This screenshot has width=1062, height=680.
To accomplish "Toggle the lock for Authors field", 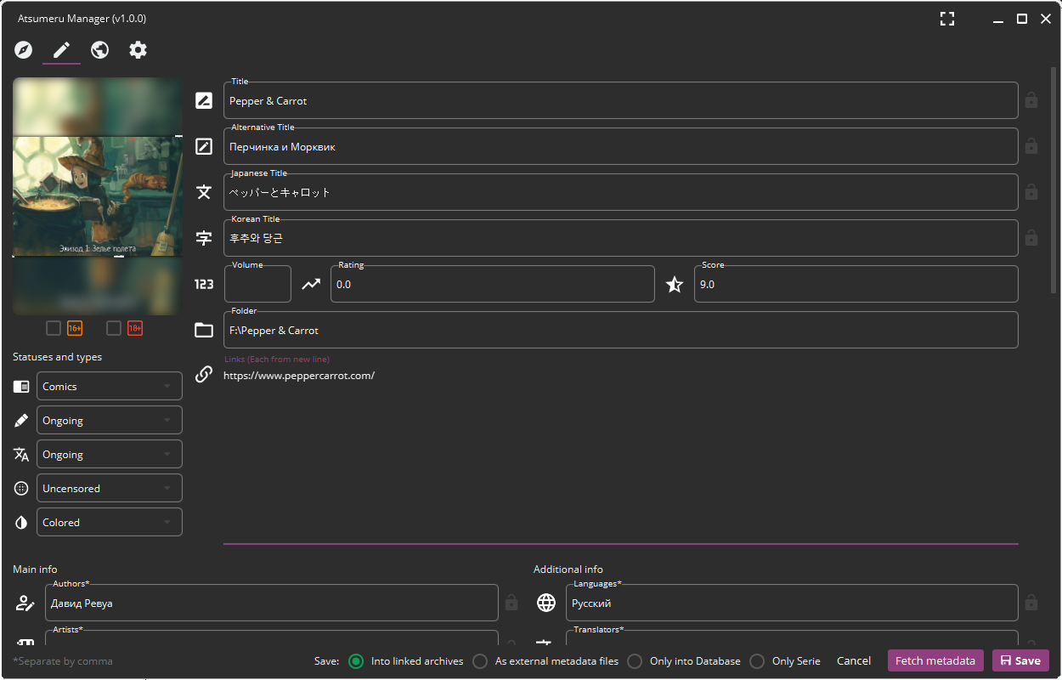I will click(x=511, y=603).
